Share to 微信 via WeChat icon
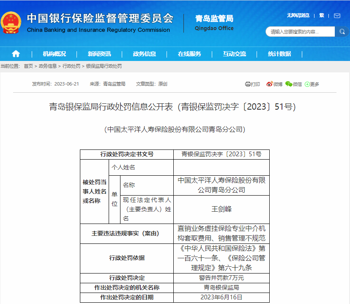 pos(294,84)
